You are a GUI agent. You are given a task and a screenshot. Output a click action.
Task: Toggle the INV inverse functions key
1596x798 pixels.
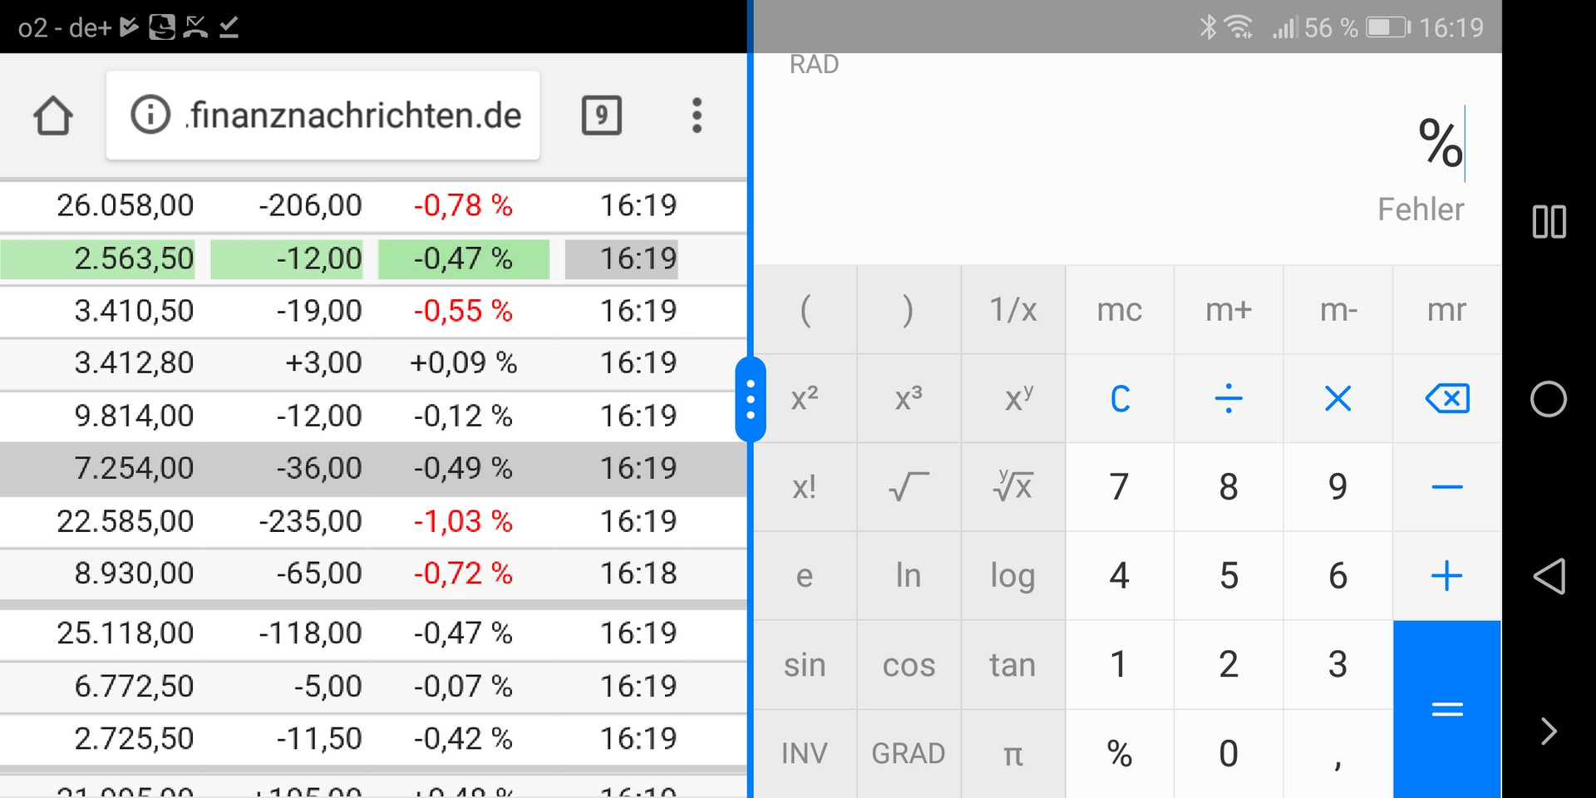(804, 753)
